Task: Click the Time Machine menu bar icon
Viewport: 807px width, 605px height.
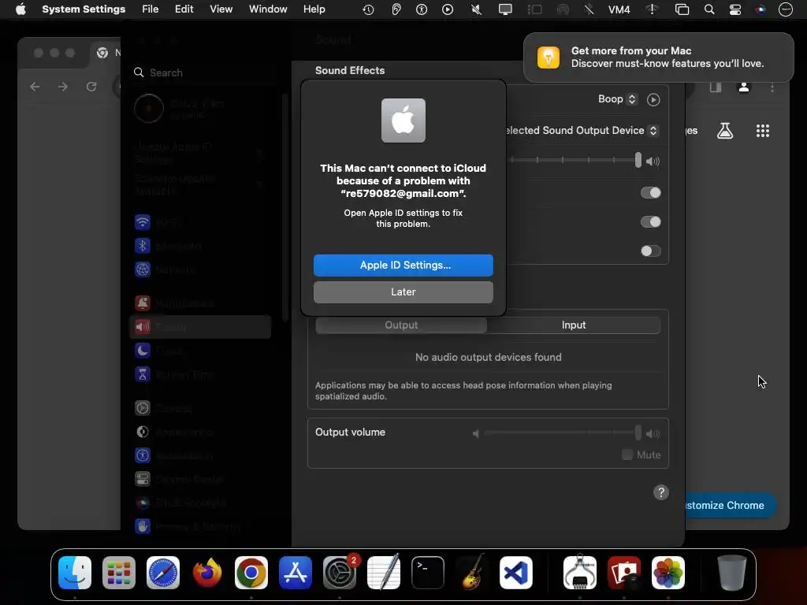Action: 368,9
